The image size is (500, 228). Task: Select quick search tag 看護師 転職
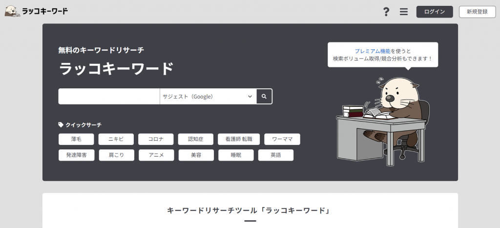coord(239,139)
